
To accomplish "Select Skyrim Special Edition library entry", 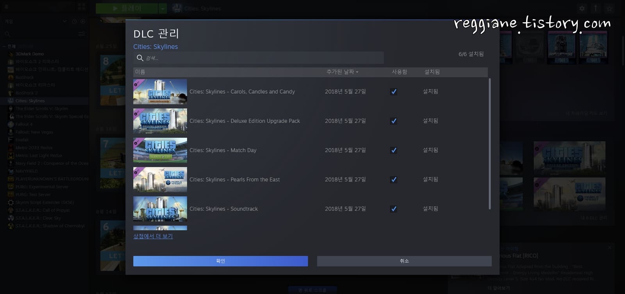I will click(x=52, y=116).
